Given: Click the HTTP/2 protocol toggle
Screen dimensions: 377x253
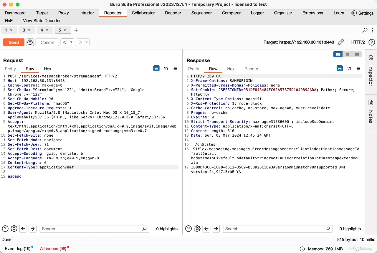Looking at the screenshot, I should click(x=358, y=42).
